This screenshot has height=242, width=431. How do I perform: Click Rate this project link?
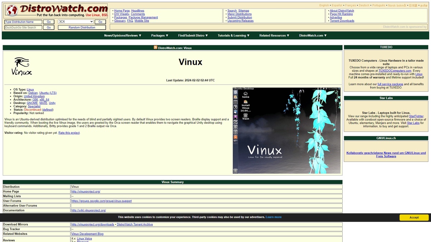69,133
